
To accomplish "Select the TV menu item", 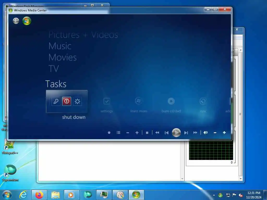I will point(54,68).
